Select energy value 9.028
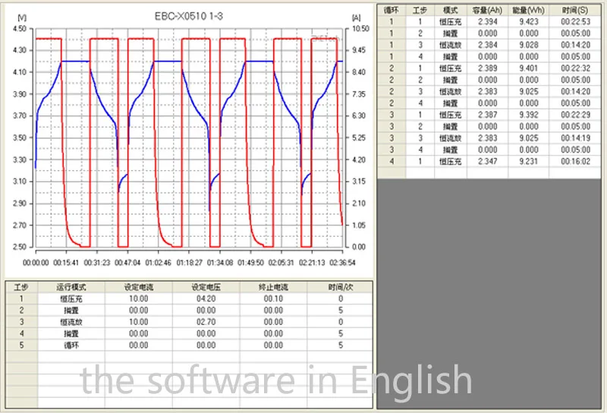This screenshot has width=607, height=413. click(x=529, y=45)
